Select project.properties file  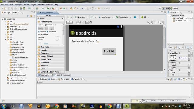(x=15, y=83)
